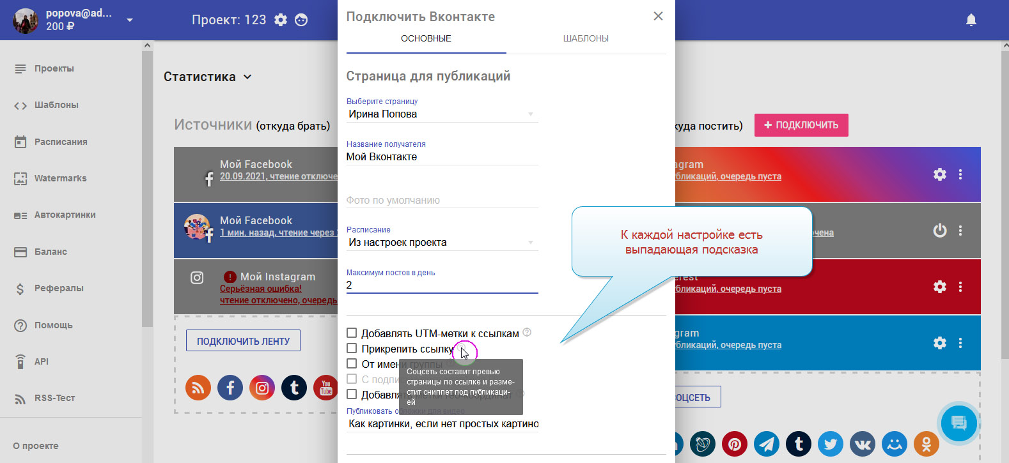Check the От имени группы option
Viewport: 1009px width, 463px height.
(x=352, y=363)
